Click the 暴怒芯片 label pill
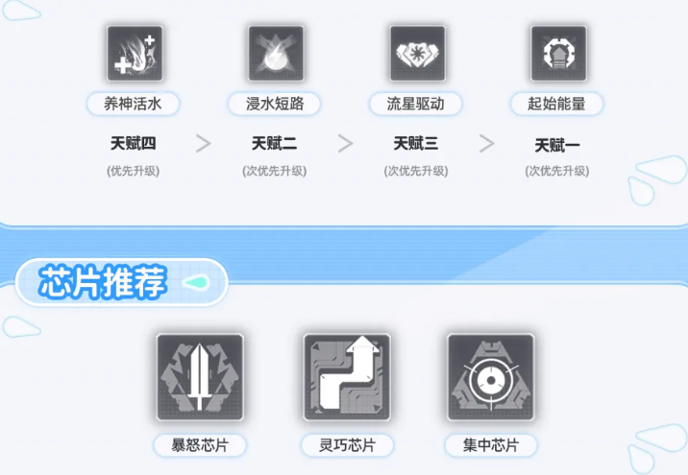The height and width of the screenshot is (475, 688). tap(200, 445)
